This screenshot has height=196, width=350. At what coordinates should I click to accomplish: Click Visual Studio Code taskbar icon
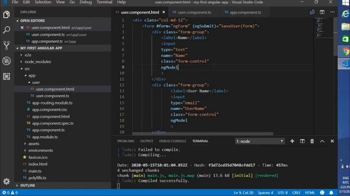pos(345,64)
